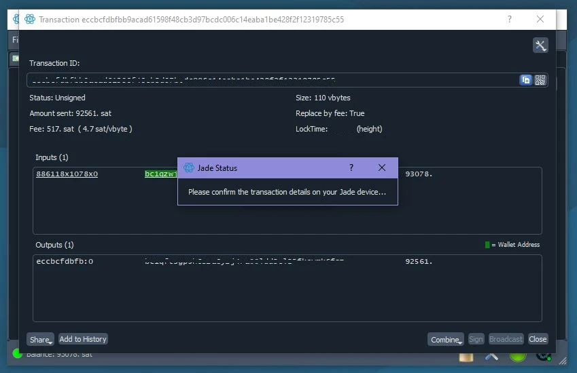Viewport: 577px width, 373px height.
Task: Open input outpoint 886118x1078x0 link
Action: pos(67,174)
